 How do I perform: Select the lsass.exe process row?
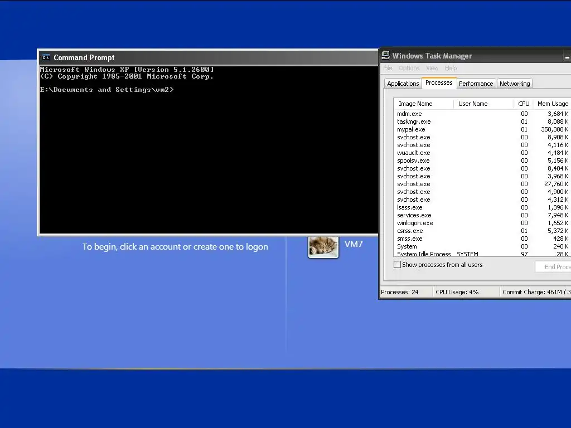click(x=482, y=207)
